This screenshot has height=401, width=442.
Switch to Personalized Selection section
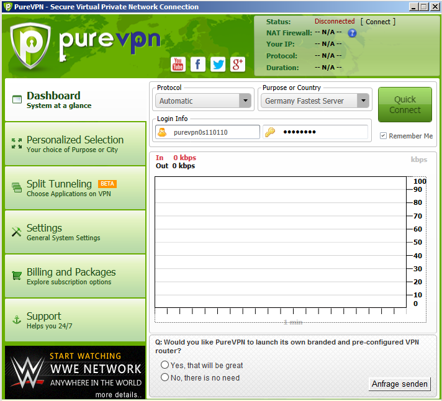click(x=76, y=144)
